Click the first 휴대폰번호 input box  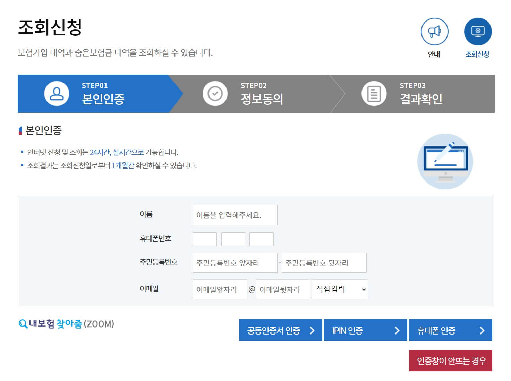[x=205, y=239]
